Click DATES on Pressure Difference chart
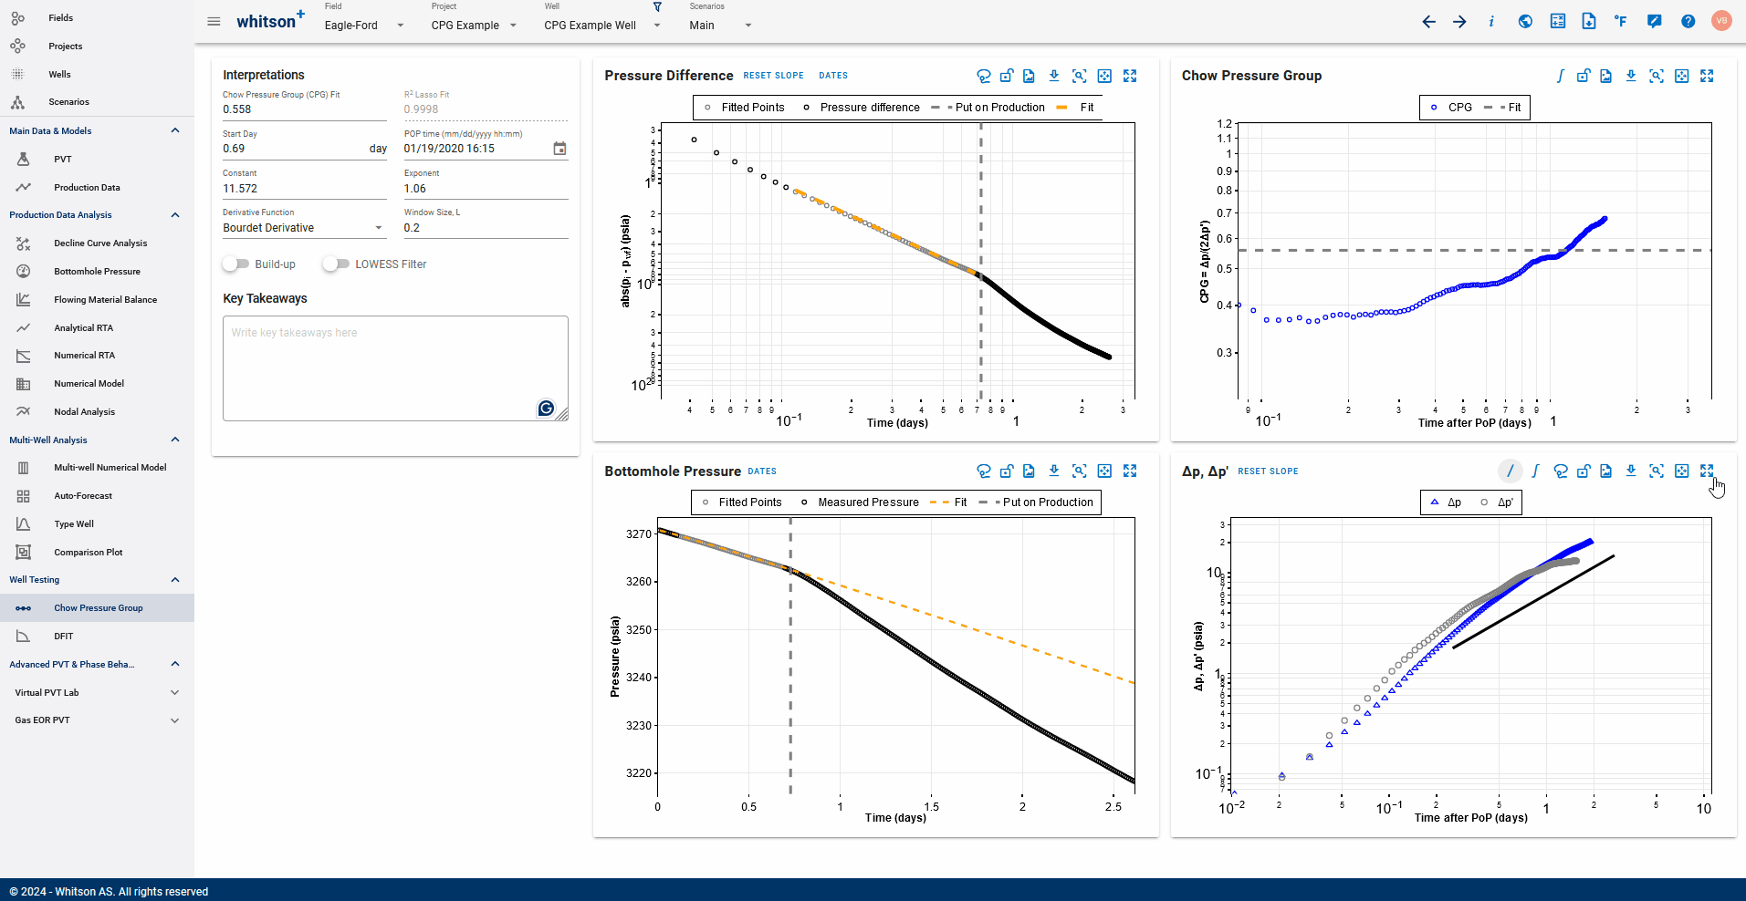The width and height of the screenshot is (1746, 901). tap(833, 76)
